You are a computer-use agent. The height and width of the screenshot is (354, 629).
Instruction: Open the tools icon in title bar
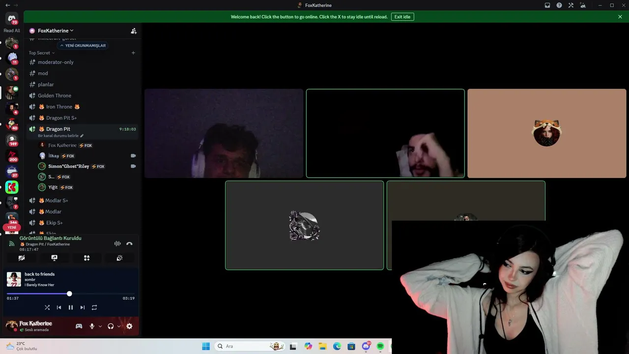pyautogui.click(x=571, y=5)
